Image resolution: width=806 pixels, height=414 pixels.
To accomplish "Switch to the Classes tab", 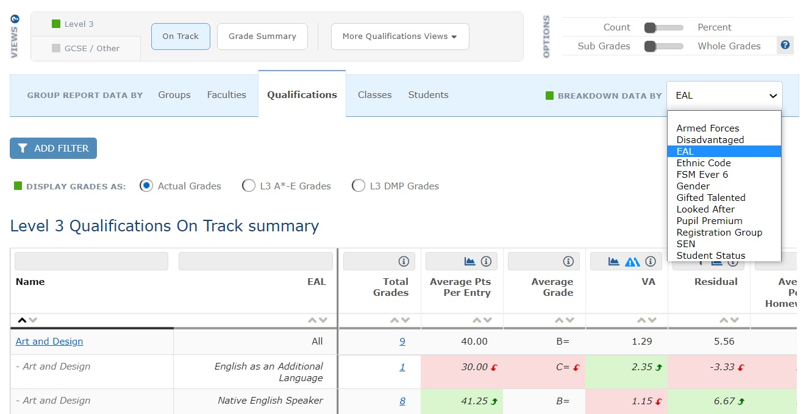I will pos(374,95).
